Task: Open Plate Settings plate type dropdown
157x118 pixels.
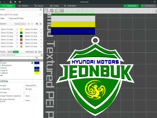Action: coord(30,86)
